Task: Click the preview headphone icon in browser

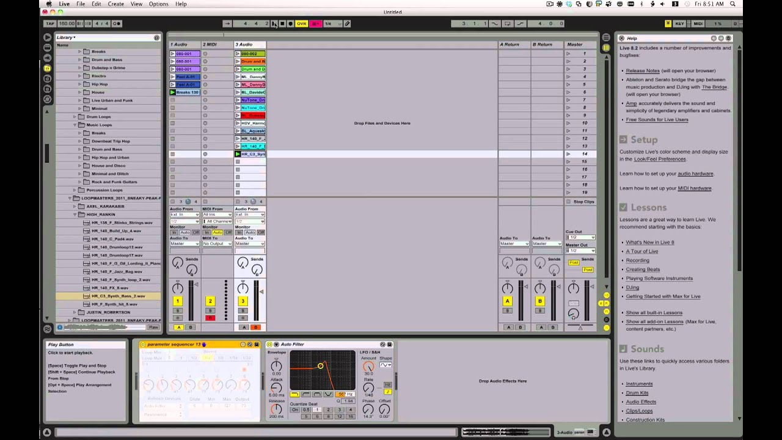Action: tap(60, 328)
